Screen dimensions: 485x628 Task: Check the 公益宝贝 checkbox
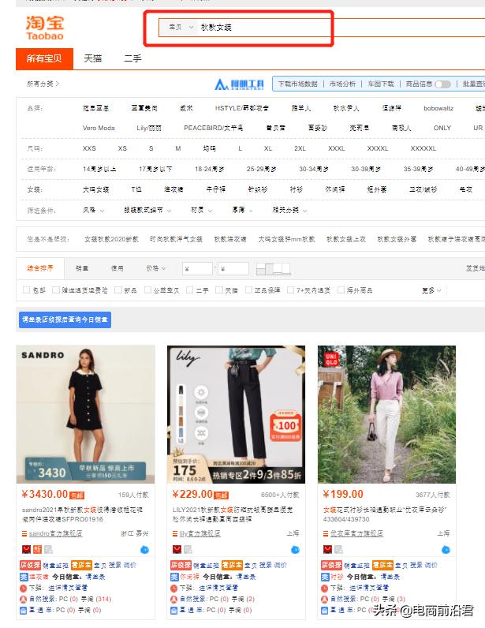click(x=147, y=290)
